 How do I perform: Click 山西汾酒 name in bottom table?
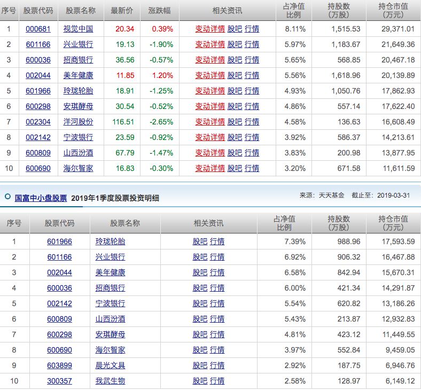(110, 319)
